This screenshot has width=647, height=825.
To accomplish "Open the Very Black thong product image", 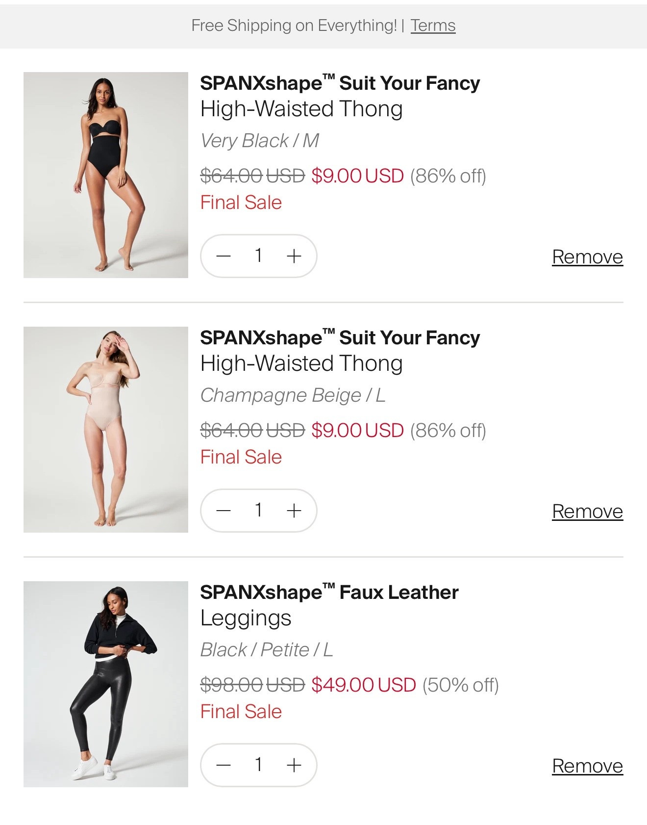I will (106, 175).
